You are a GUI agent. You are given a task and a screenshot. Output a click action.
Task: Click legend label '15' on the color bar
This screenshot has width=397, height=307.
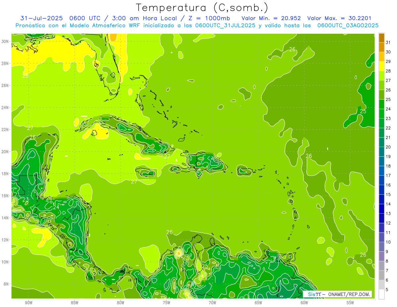(x=388, y=194)
